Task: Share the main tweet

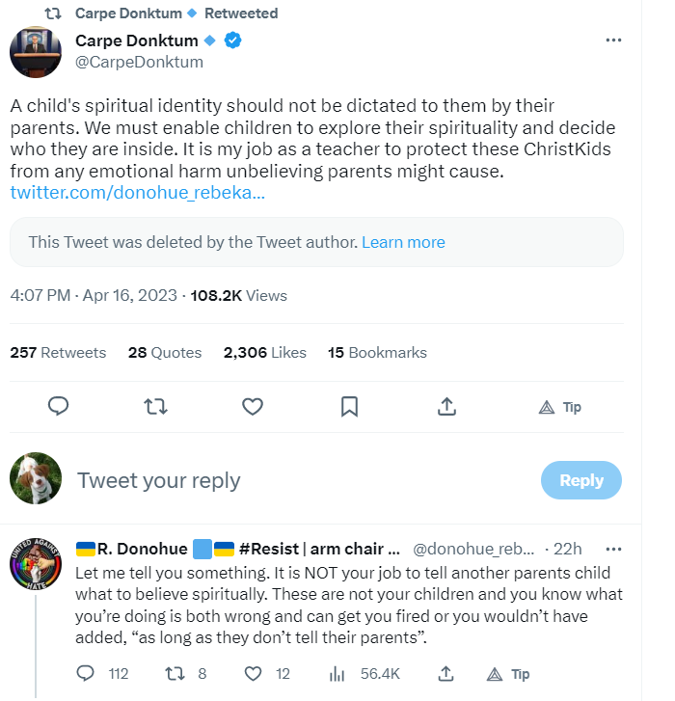Action: click(x=446, y=407)
